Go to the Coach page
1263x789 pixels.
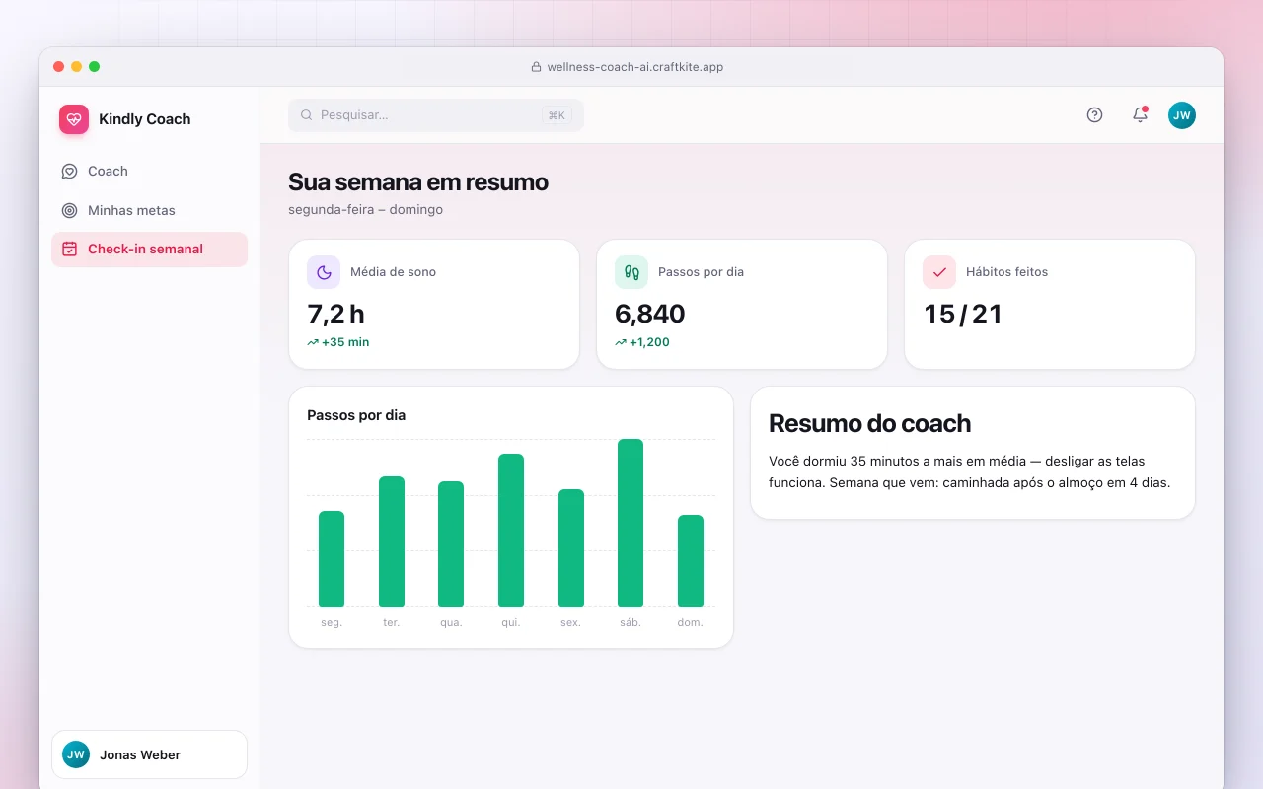coord(149,171)
